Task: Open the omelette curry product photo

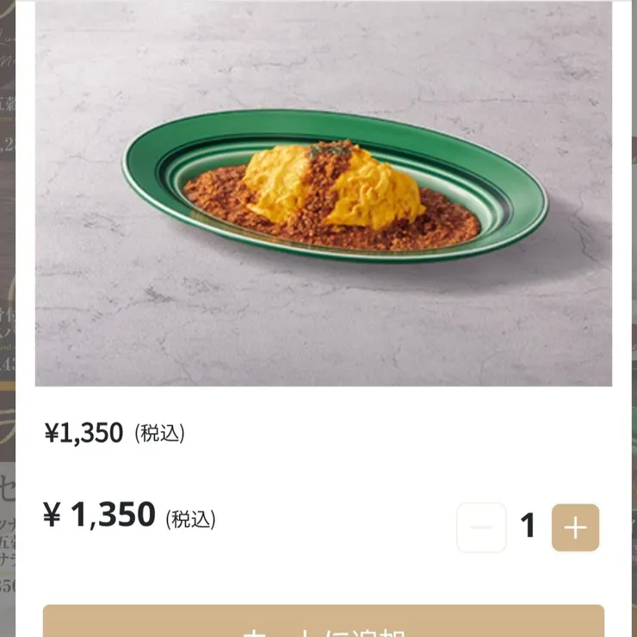Action: click(324, 194)
